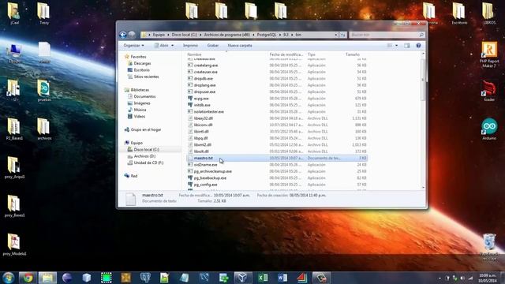Image resolution: width=505 pixels, height=284 pixels.
Task: Click the change view icon
Action: (x=390, y=46)
